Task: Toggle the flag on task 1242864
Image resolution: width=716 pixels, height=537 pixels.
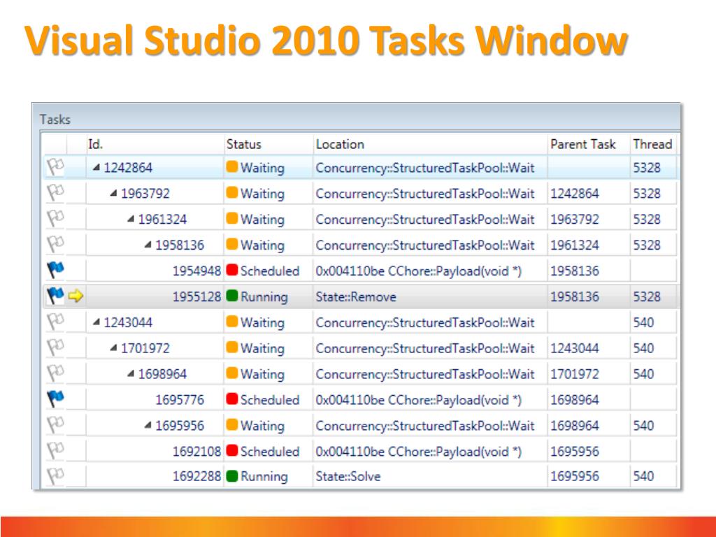Action: click(55, 167)
